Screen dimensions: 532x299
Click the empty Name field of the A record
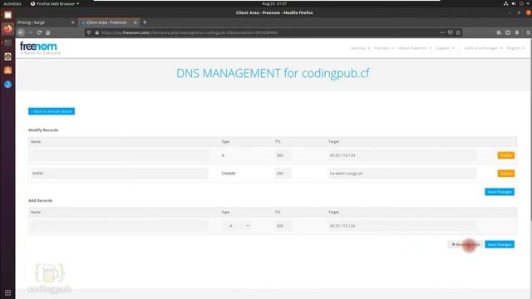[120, 155]
